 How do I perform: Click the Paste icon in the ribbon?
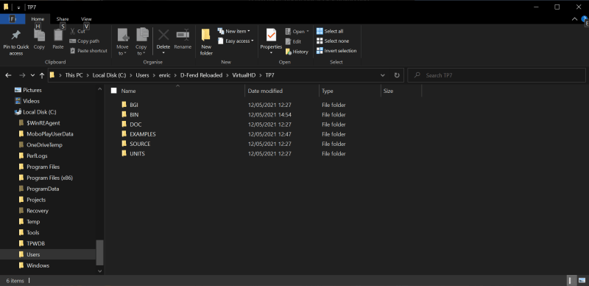coord(58,40)
